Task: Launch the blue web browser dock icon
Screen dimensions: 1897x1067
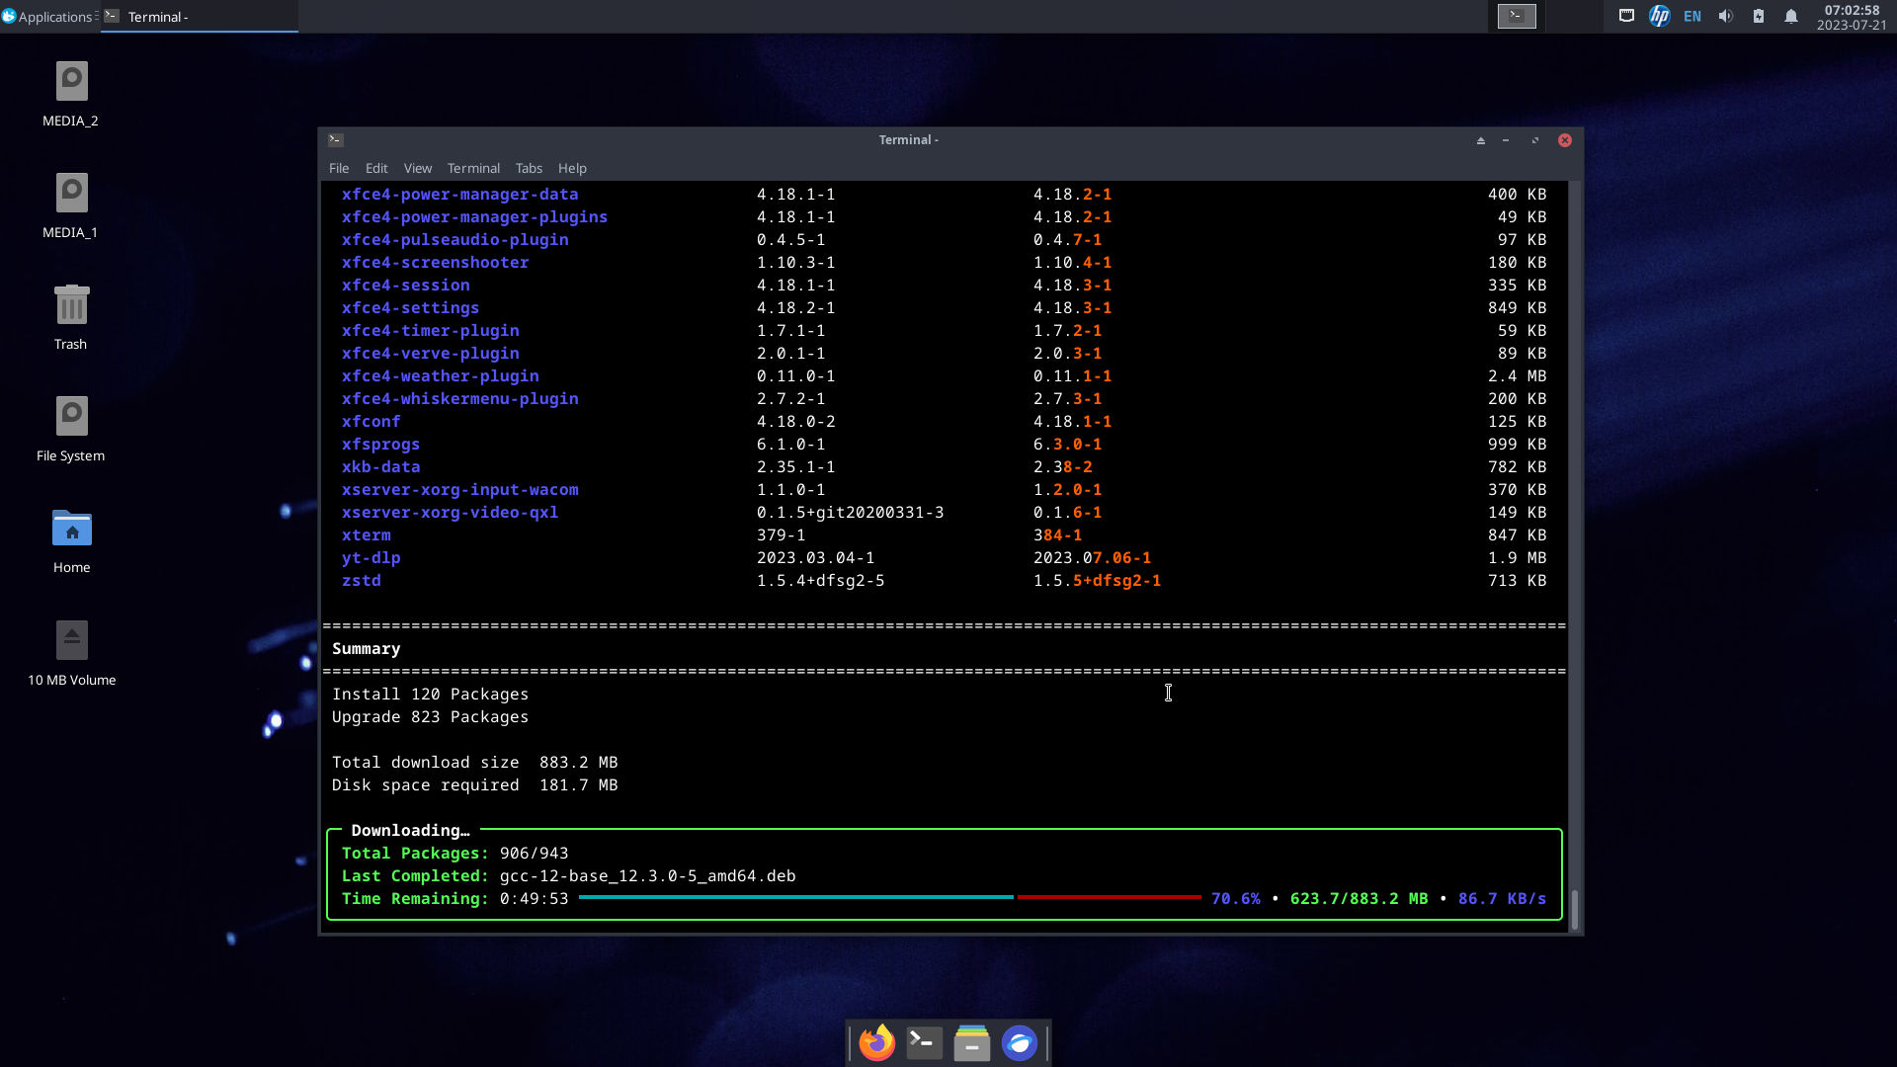Action: pyautogui.click(x=1019, y=1042)
